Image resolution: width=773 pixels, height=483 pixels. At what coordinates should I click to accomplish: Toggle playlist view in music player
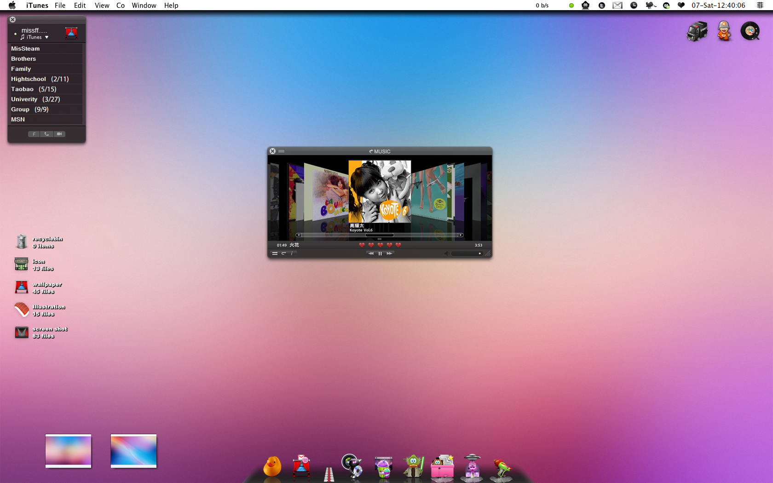point(275,253)
